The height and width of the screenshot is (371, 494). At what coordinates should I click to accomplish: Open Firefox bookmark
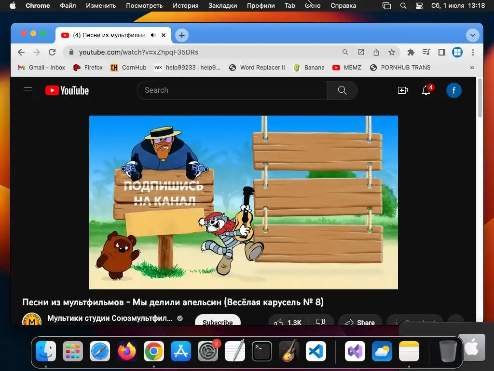click(88, 68)
